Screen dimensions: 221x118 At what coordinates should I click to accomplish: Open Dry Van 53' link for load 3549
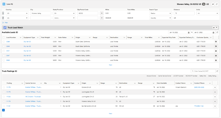[27, 46]
